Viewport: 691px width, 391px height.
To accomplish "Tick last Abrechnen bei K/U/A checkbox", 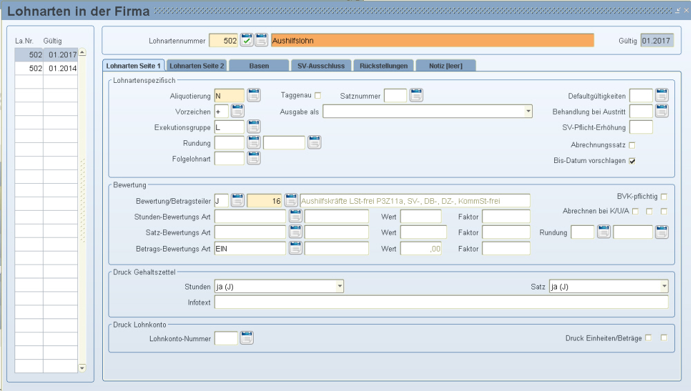I will [664, 211].
